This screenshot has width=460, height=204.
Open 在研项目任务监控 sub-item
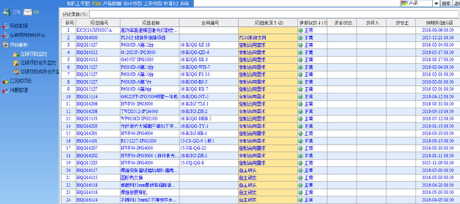click(x=38, y=63)
